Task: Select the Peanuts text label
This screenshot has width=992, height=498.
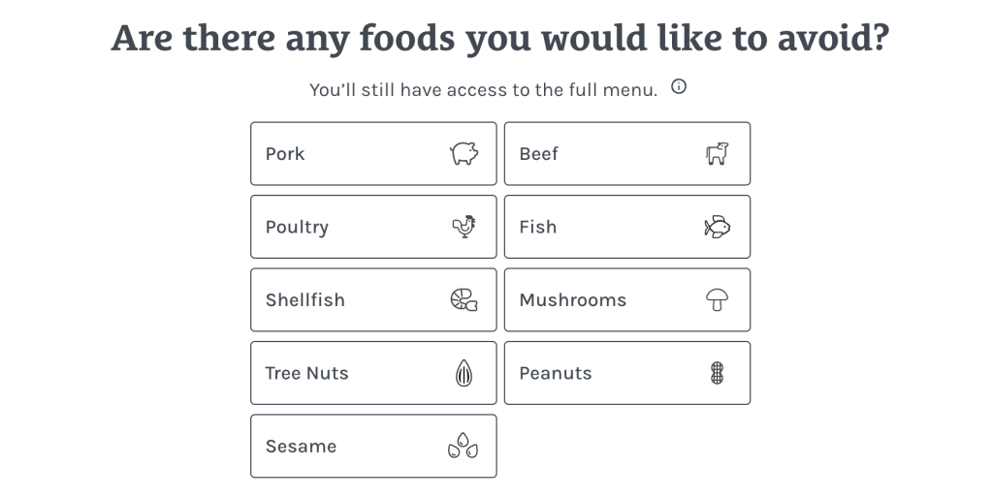Action: [556, 373]
